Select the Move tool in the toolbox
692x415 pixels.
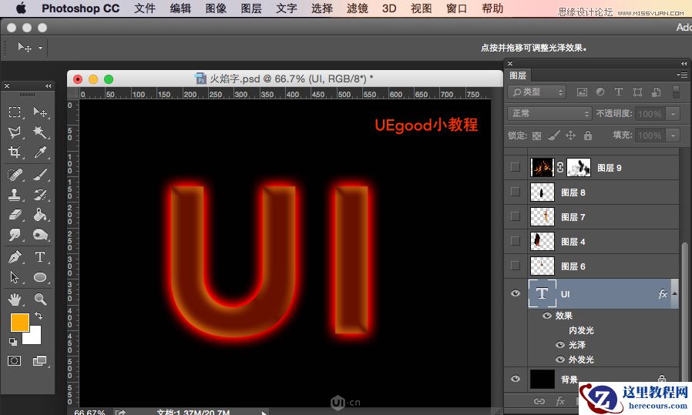pos(40,112)
